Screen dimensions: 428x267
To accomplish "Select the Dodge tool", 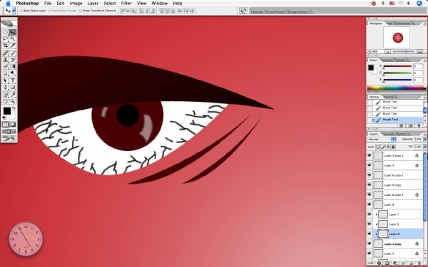I will point(13,73).
